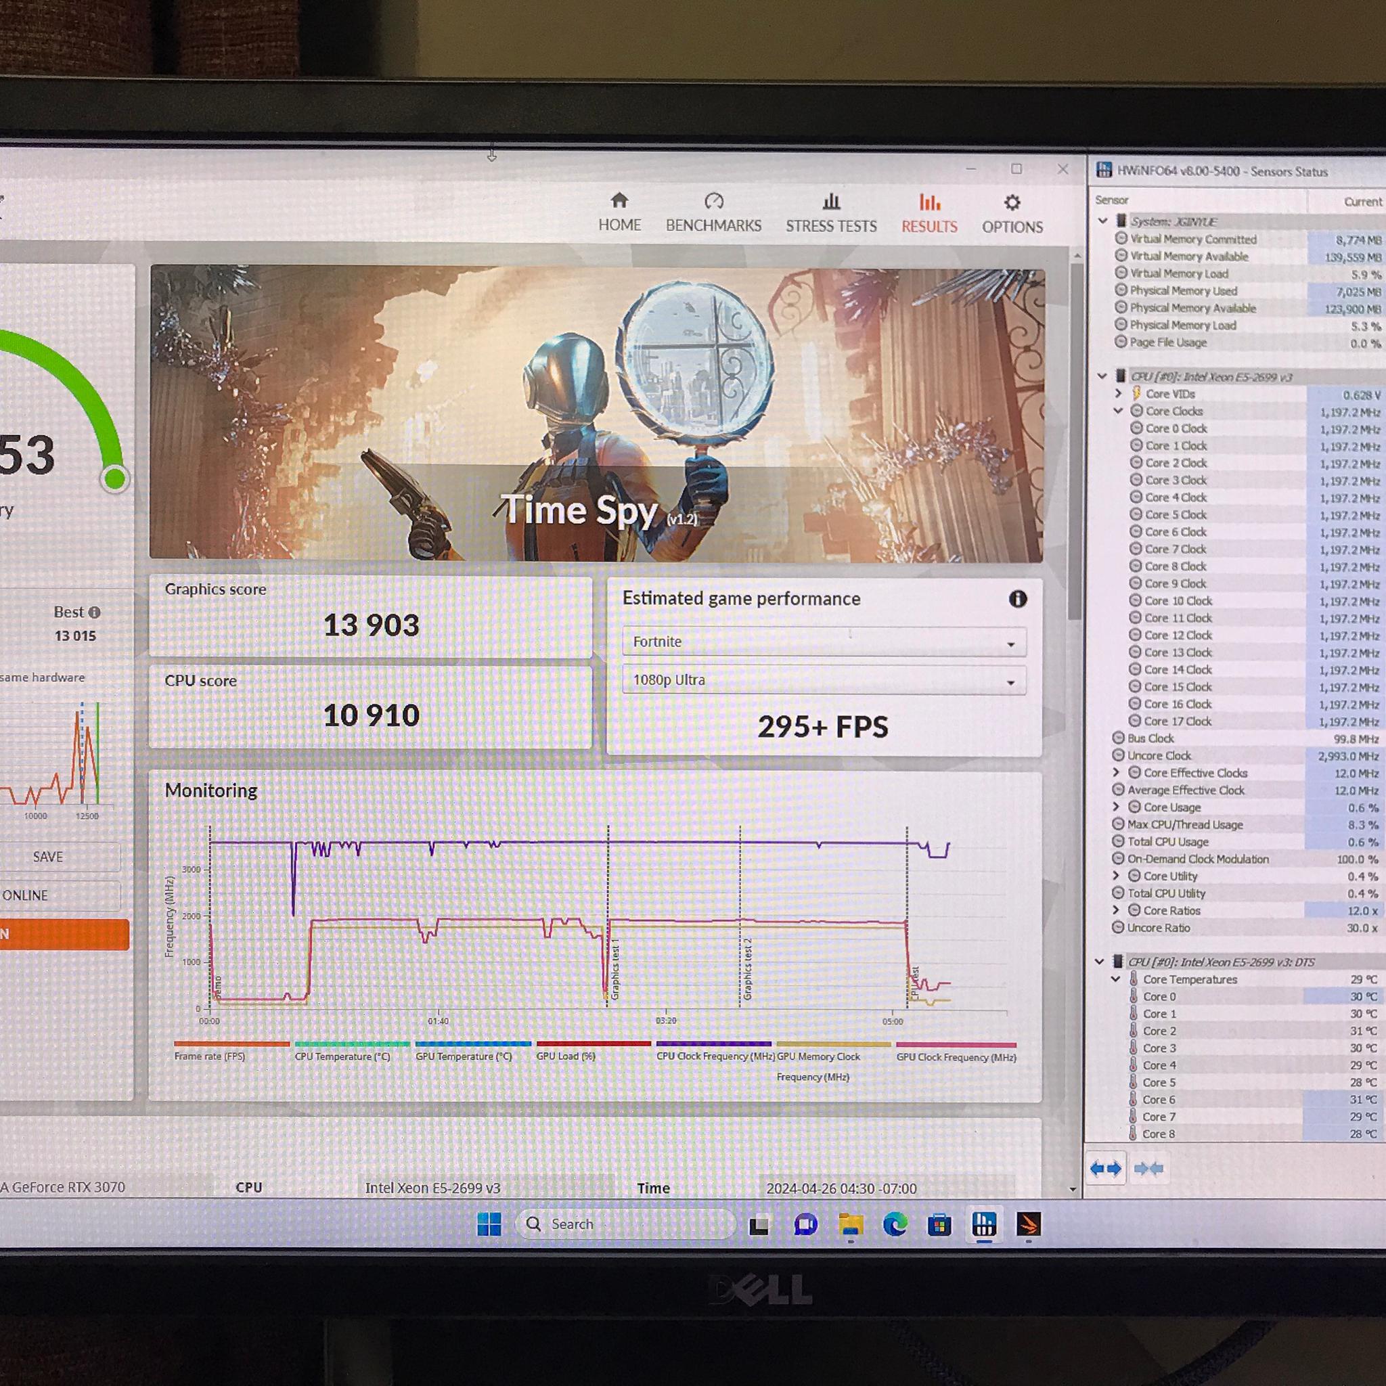Open the 1080p Ultra resolution dropdown

(824, 680)
